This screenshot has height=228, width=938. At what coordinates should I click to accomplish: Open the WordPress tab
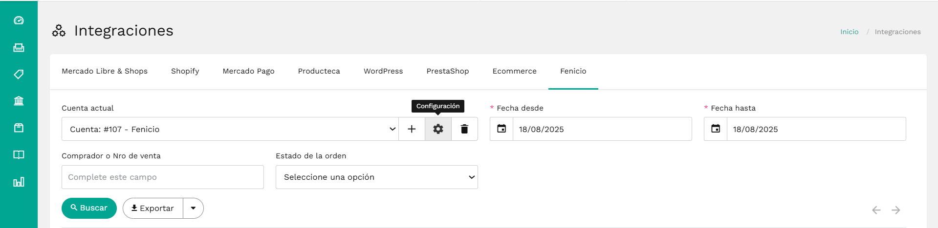click(383, 71)
